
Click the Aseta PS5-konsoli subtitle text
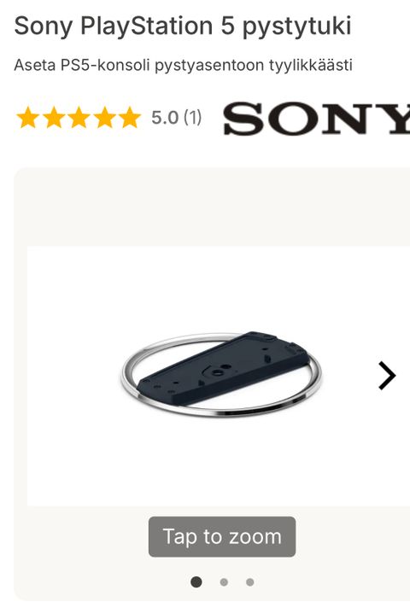183,65
